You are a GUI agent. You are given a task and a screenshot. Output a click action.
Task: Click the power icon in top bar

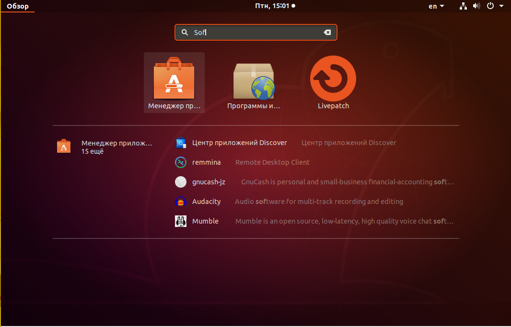pos(490,6)
